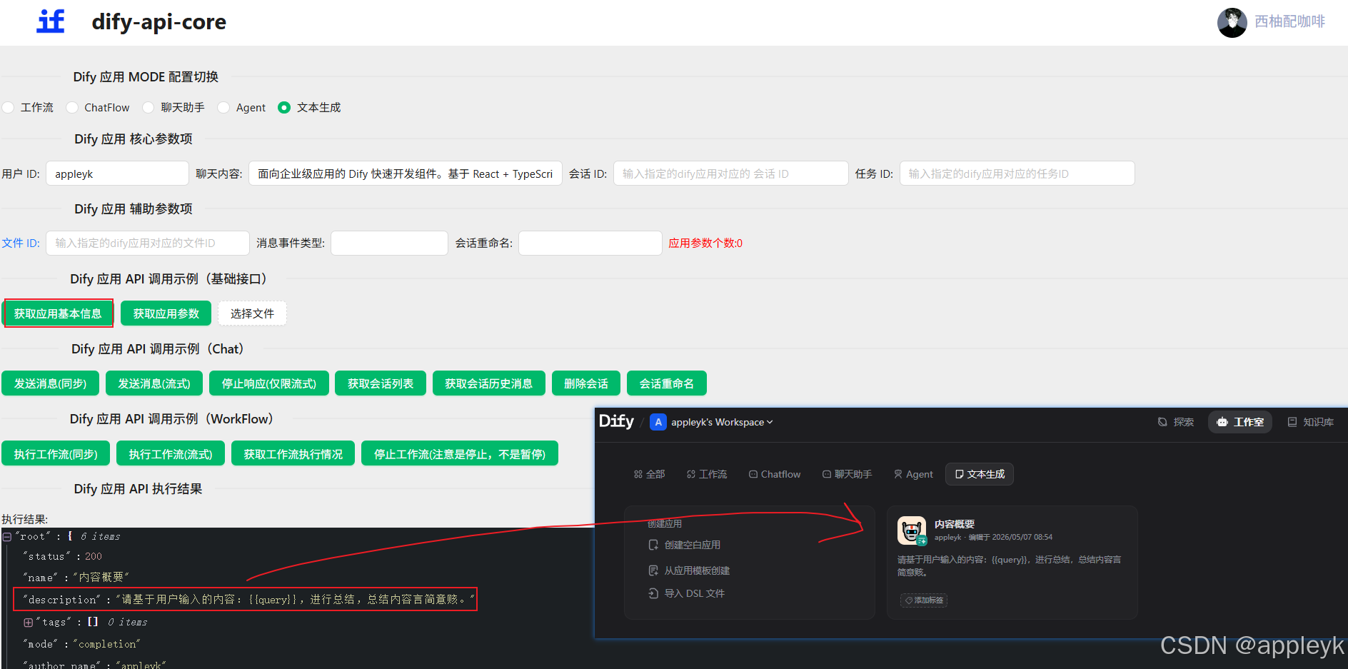Viewport: 1348px width, 669px height.
Task: Click the 获取工作流执行情况 button
Action: [x=293, y=453]
